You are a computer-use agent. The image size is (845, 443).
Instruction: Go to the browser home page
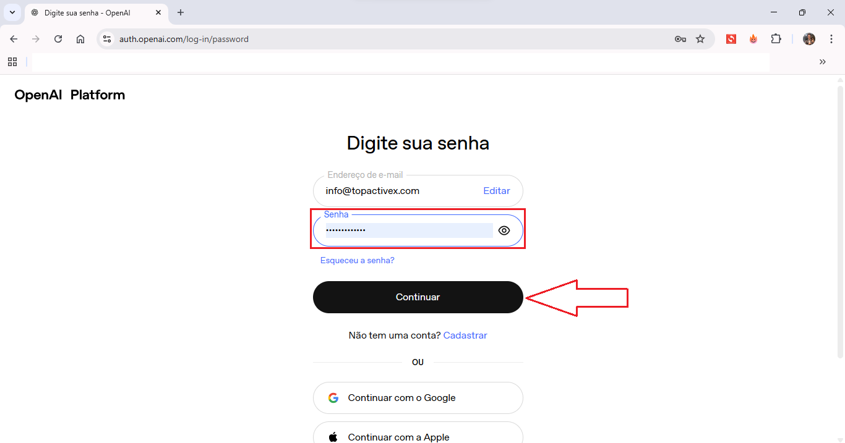pyautogui.click(x=80, y=39)
